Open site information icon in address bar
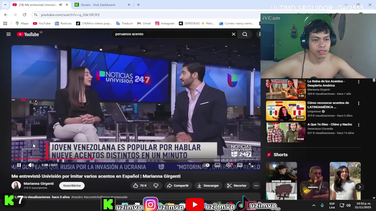 (x=36, y=15)
